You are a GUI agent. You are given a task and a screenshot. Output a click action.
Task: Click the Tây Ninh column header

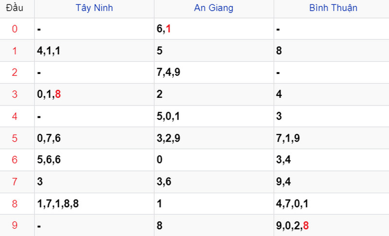(x=94, y=8)
